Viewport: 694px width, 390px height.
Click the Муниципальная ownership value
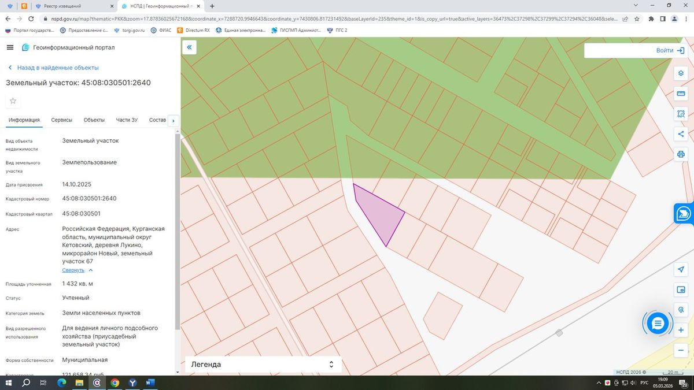point(85,360)
